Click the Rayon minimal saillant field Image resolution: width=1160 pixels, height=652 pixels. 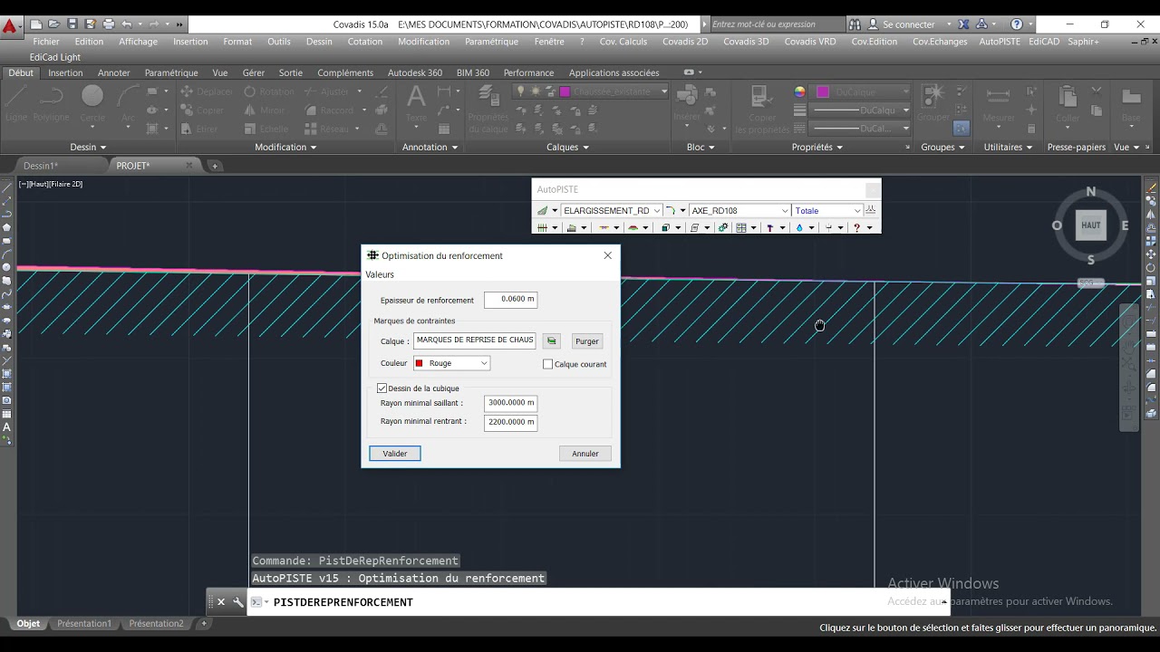pyautogui.click(x=510, y=403)
